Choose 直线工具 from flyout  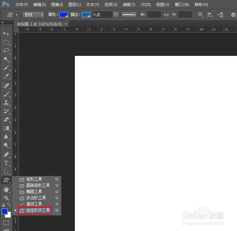pos(37,204)
